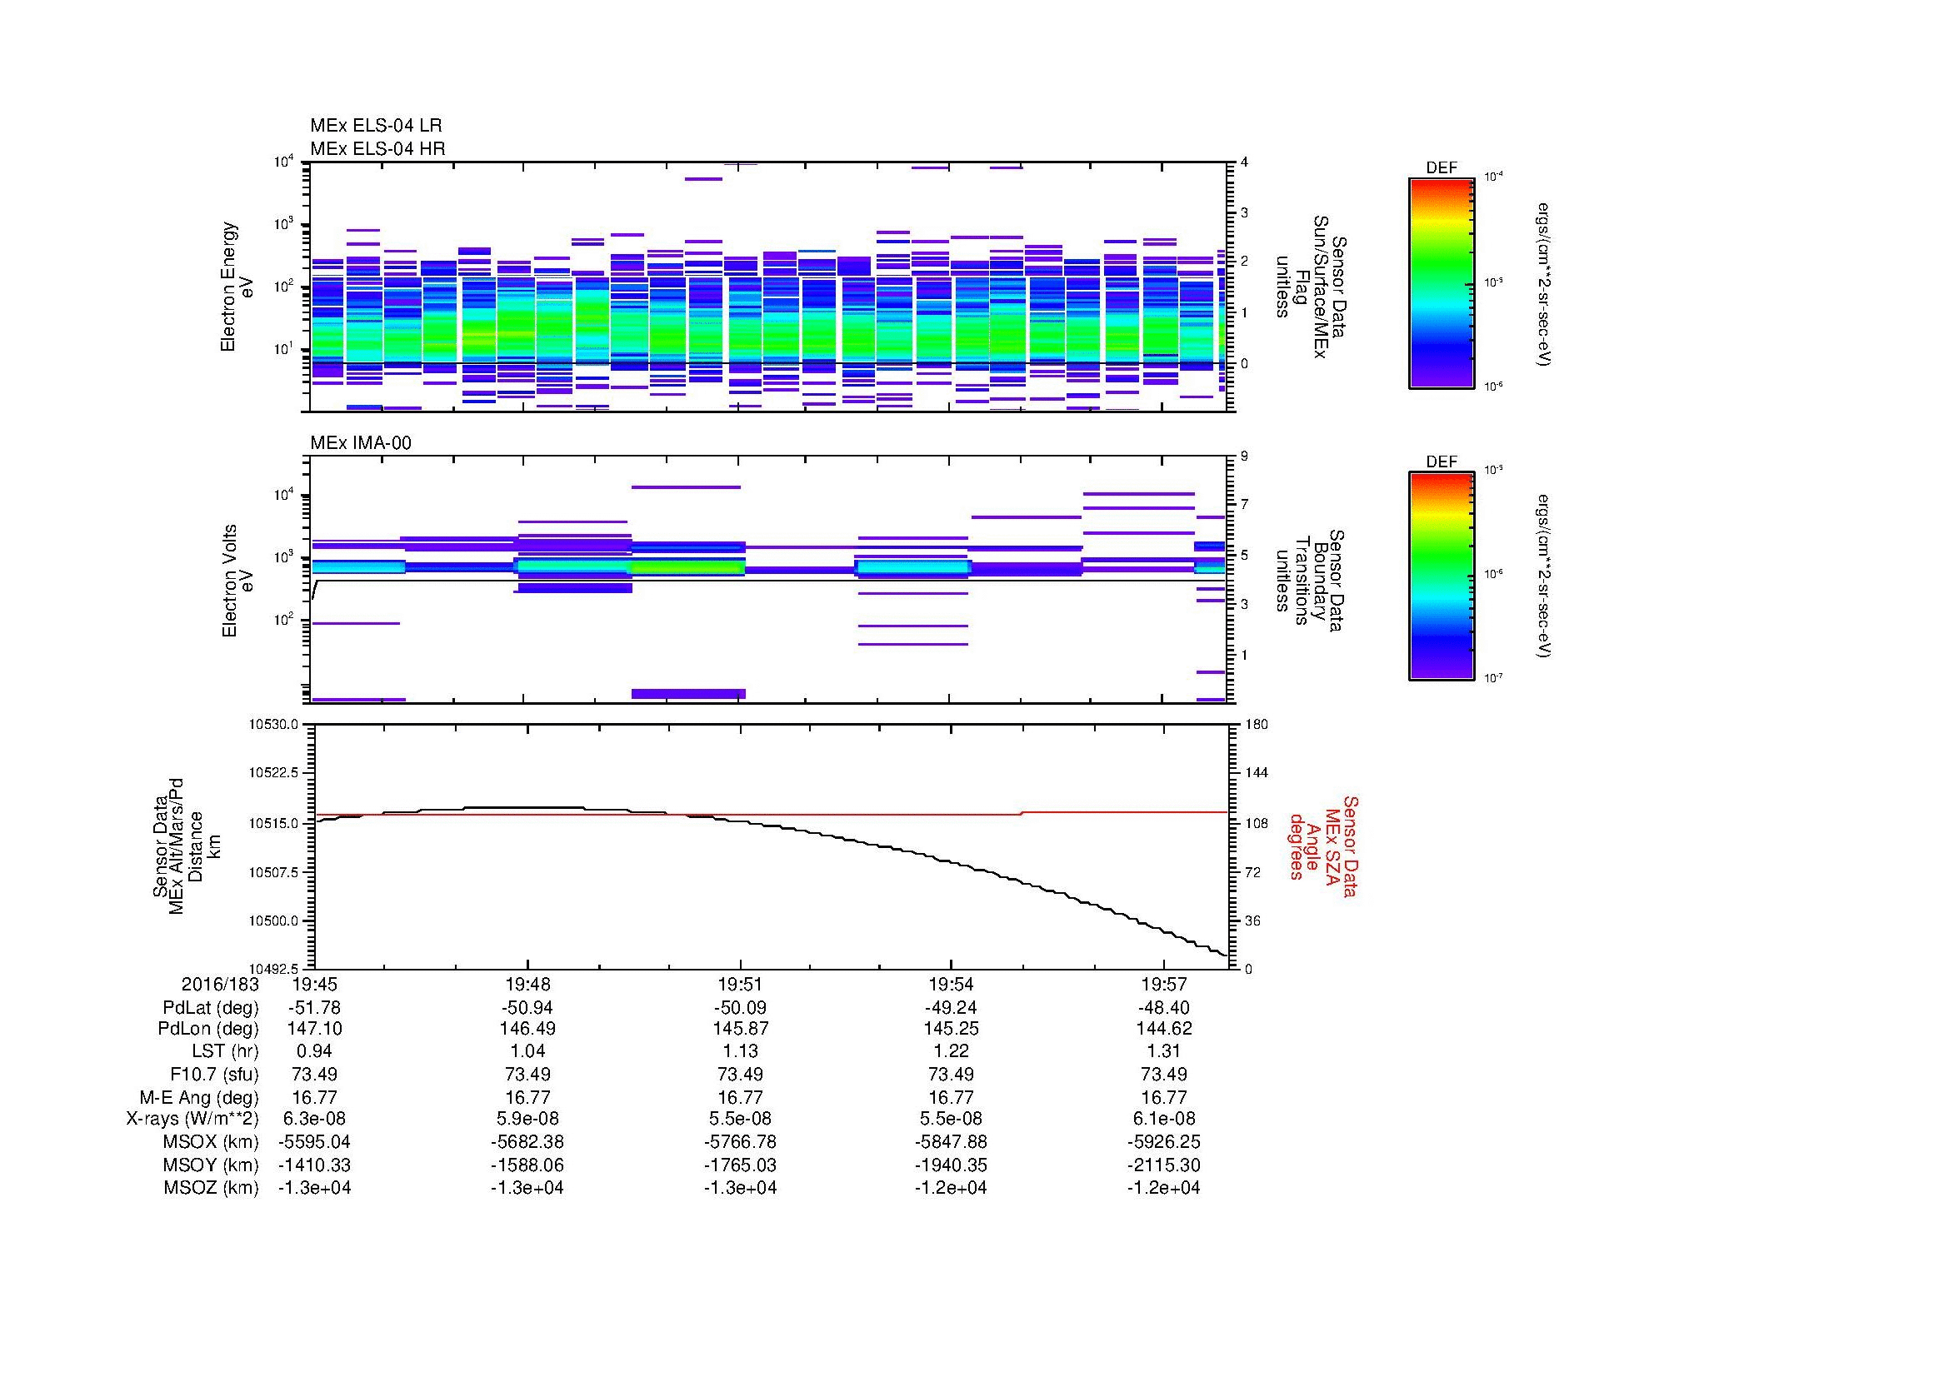Click the LST value '1.22'
Screen dimensions: 1949x1377
click(x=951, y=1051)
